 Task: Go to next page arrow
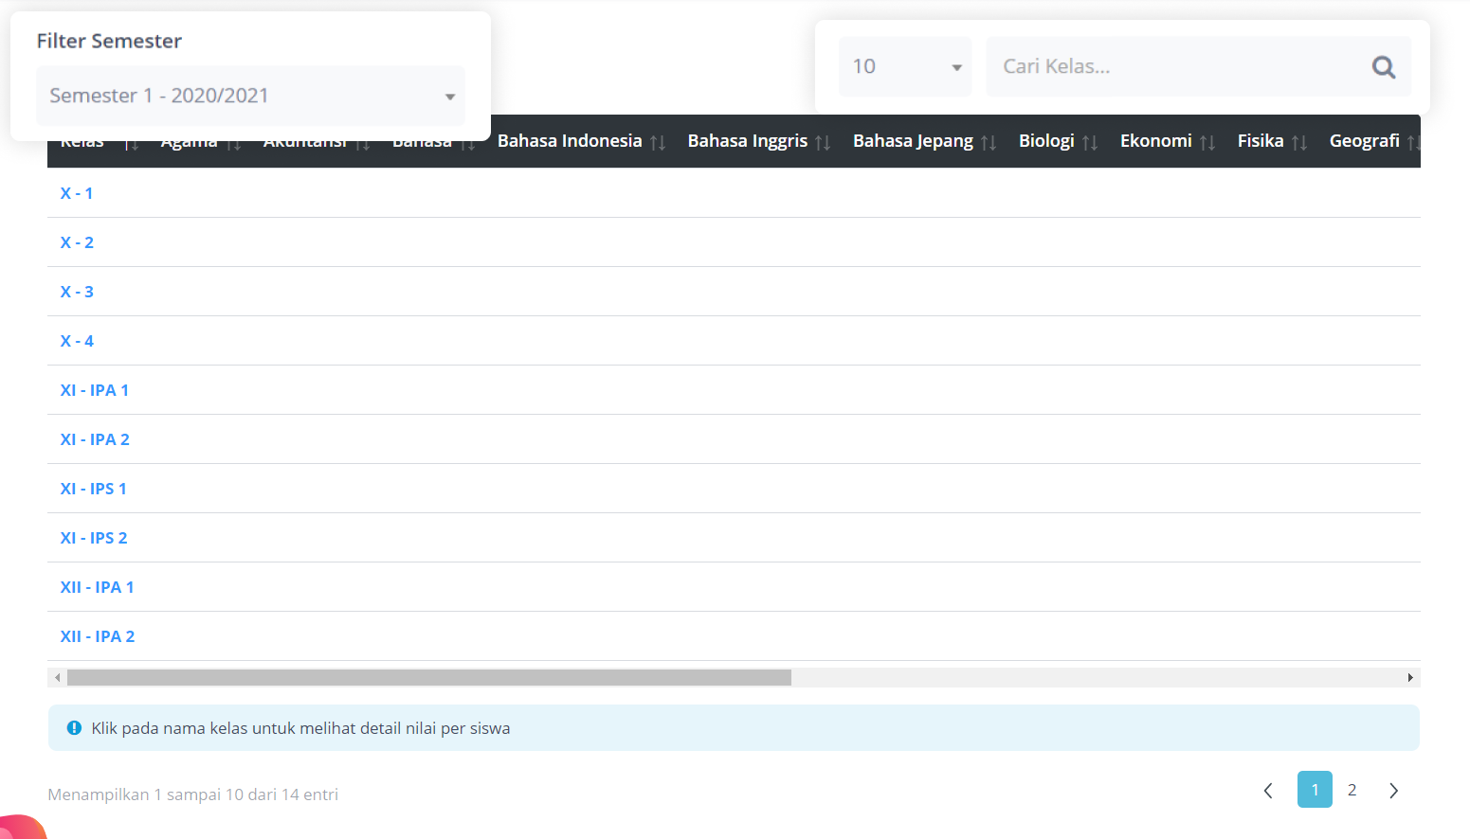click(1393, 791)
